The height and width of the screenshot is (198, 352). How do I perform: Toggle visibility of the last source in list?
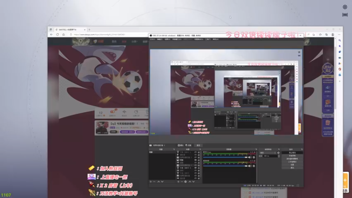[x=195, y=178]
